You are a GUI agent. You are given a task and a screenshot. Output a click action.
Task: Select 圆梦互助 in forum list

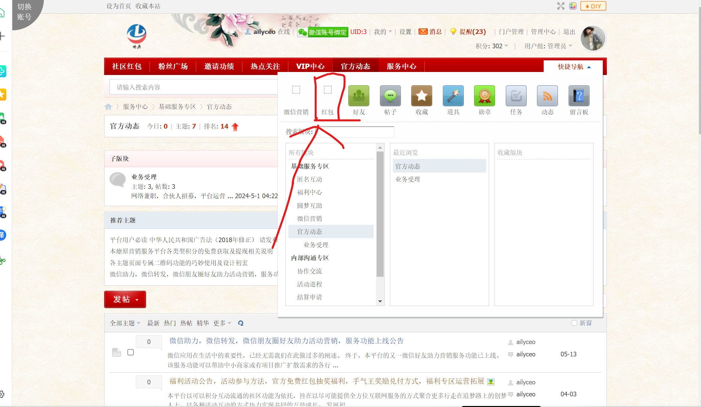pyautogui.click(x=310, y=205)
